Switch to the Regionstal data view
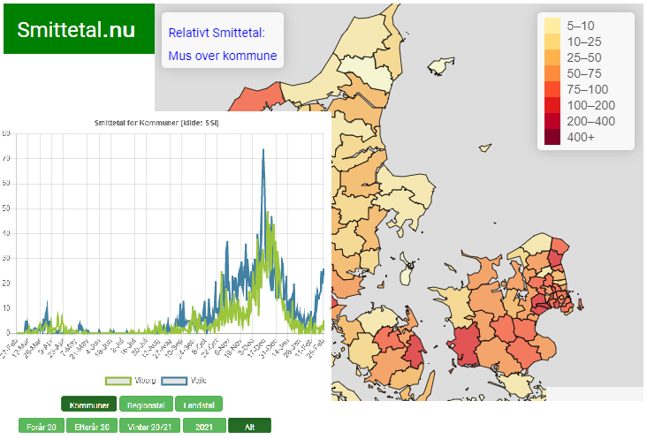The image size is (647, 439). point(146,405)
